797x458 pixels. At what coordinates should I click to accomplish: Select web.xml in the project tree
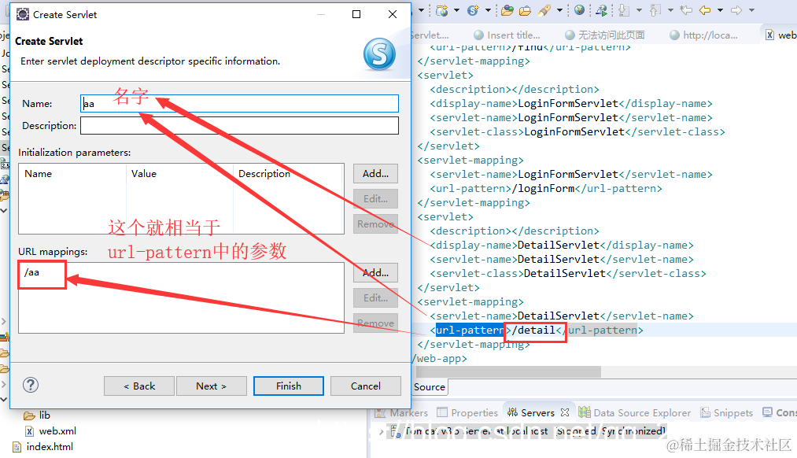click(x=51, y=431)
